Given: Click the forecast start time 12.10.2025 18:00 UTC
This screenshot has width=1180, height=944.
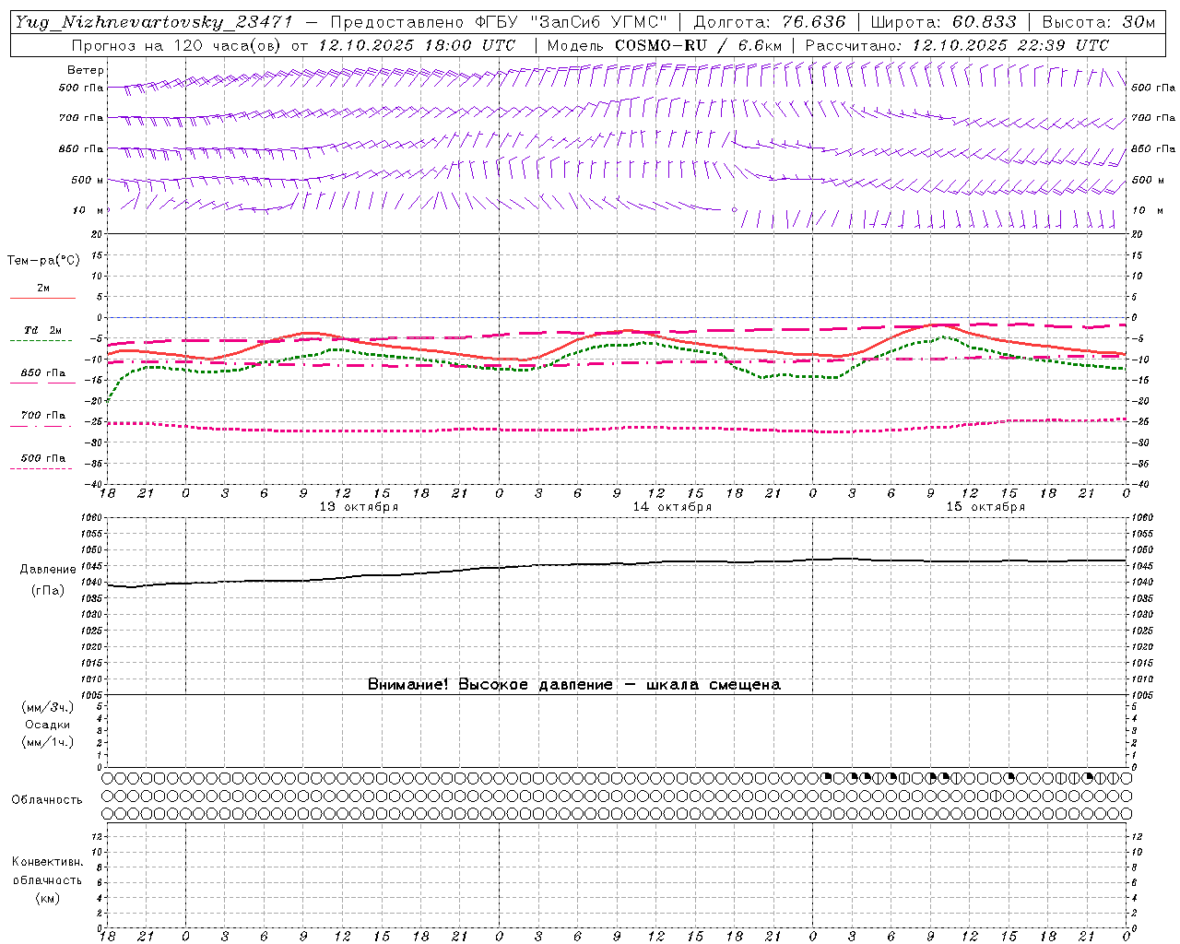Looking at the screenshot, I should click(416, 45).
